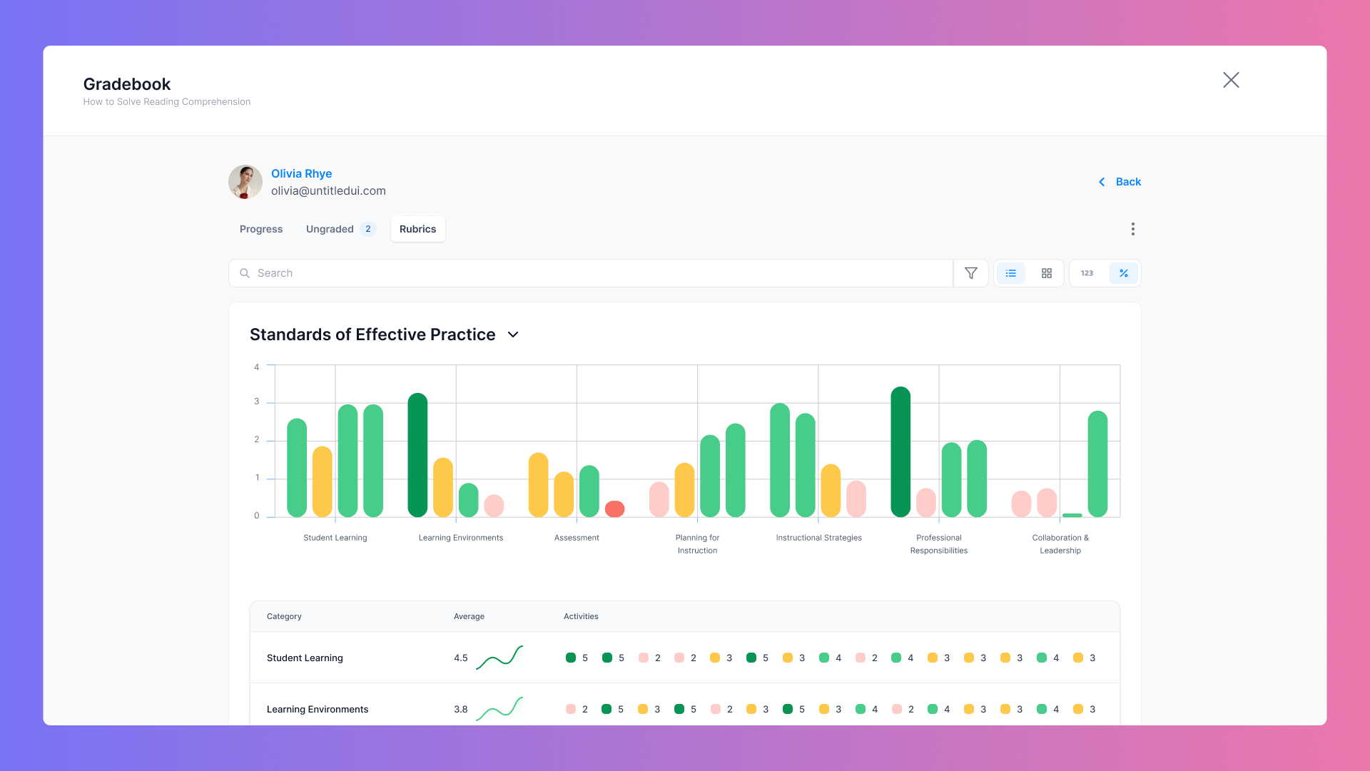This screenshot has width=1370, height=771.
Task: Click the 3.8 average value
Action: (x=461, y=709)
